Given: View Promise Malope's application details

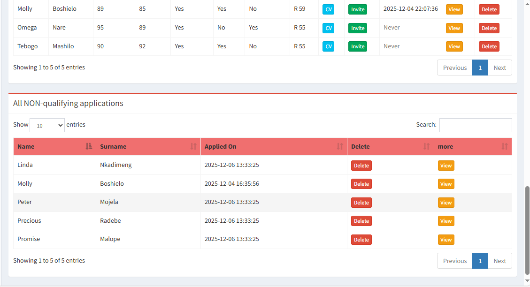Looking at the screenshot, I should coord(446,240).
